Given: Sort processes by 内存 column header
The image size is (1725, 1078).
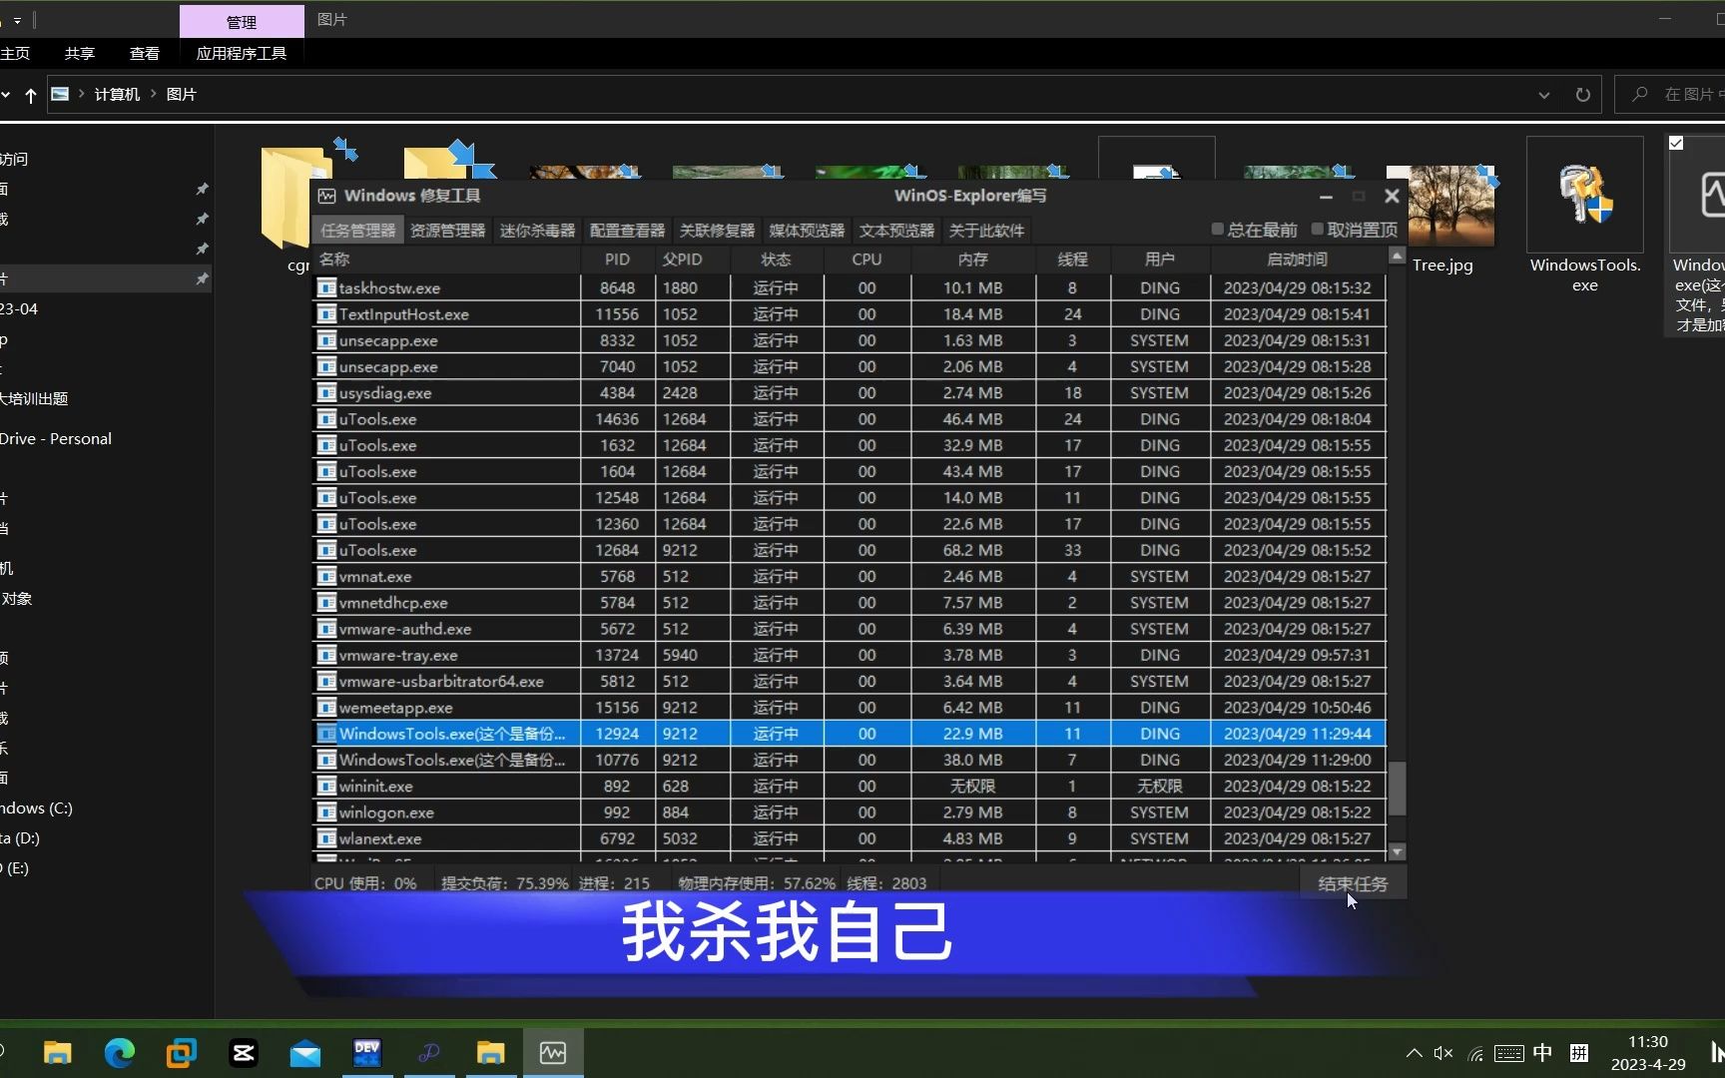Looking at the screenshot, I should pos(972,260).
